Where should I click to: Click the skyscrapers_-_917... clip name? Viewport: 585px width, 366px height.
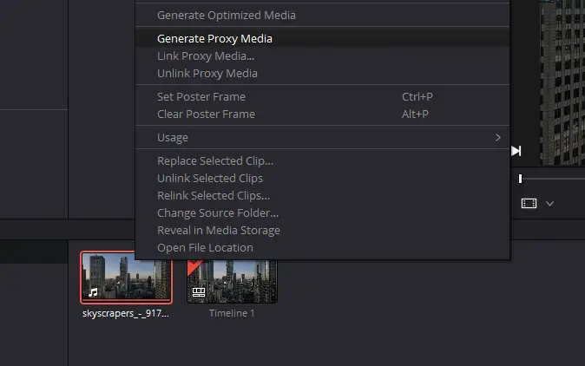tap(125, 313)
